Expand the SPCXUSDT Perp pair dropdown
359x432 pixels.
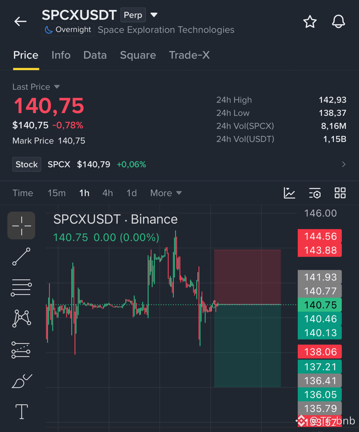click(154, 15)
